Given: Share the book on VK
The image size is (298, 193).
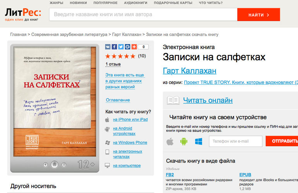Looking at the screenshot, I should point(108,47).
